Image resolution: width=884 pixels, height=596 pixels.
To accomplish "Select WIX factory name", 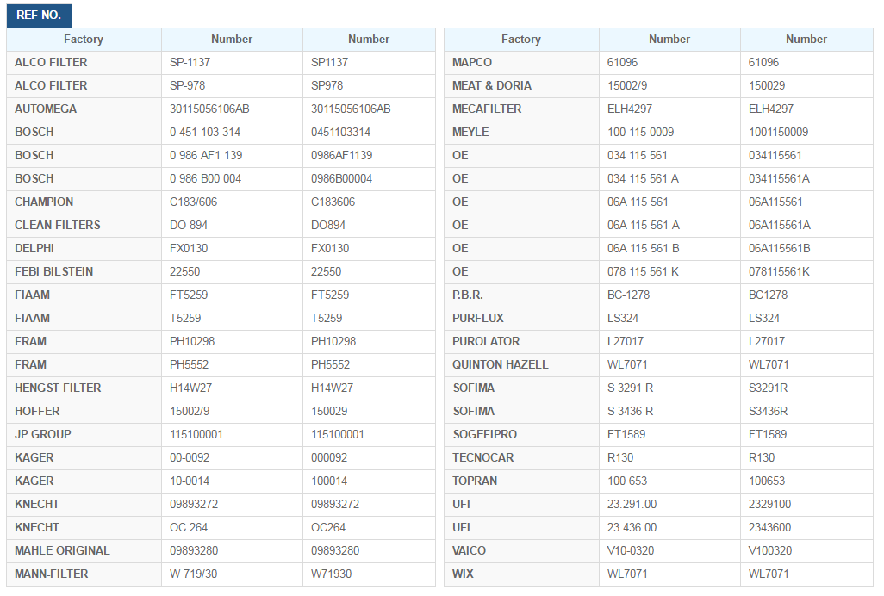I will coord(463,574).
